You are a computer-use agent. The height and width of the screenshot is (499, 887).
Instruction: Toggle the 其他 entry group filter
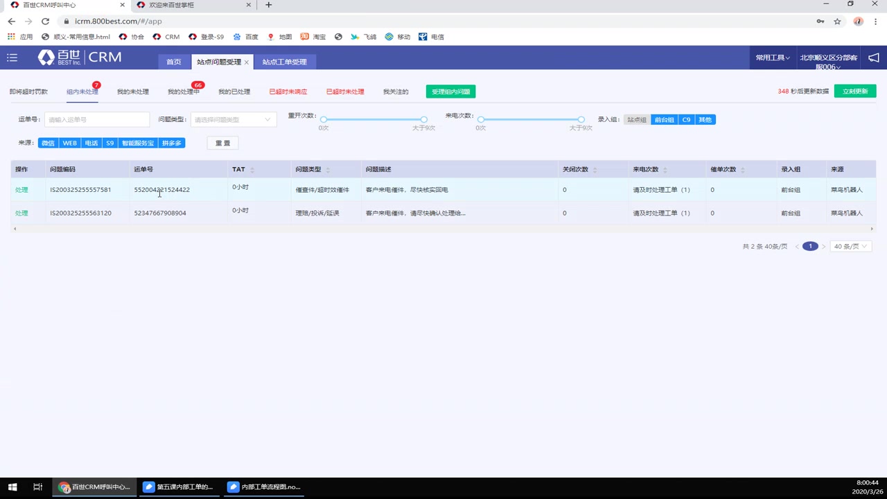pos(705,120)
